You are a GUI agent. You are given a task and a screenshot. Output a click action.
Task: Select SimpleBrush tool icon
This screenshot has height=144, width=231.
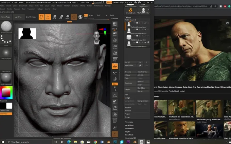130,11
